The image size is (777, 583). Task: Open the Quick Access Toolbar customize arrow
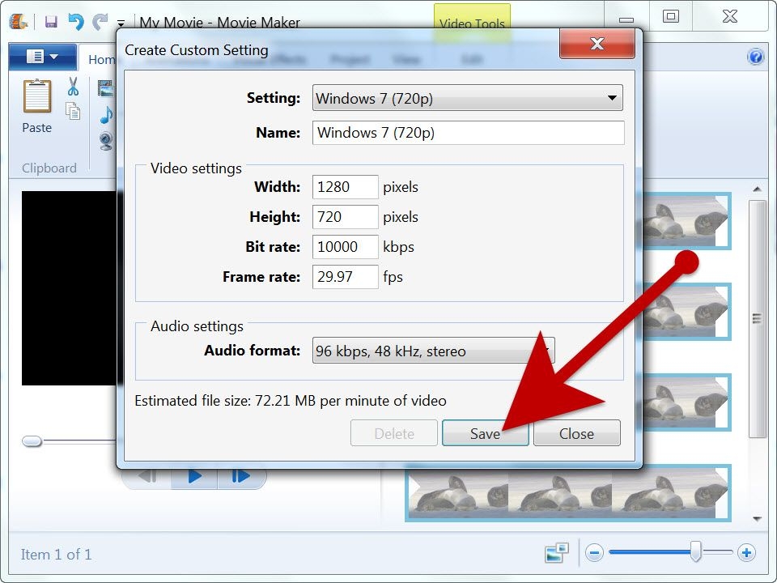(x=121, y=23)
